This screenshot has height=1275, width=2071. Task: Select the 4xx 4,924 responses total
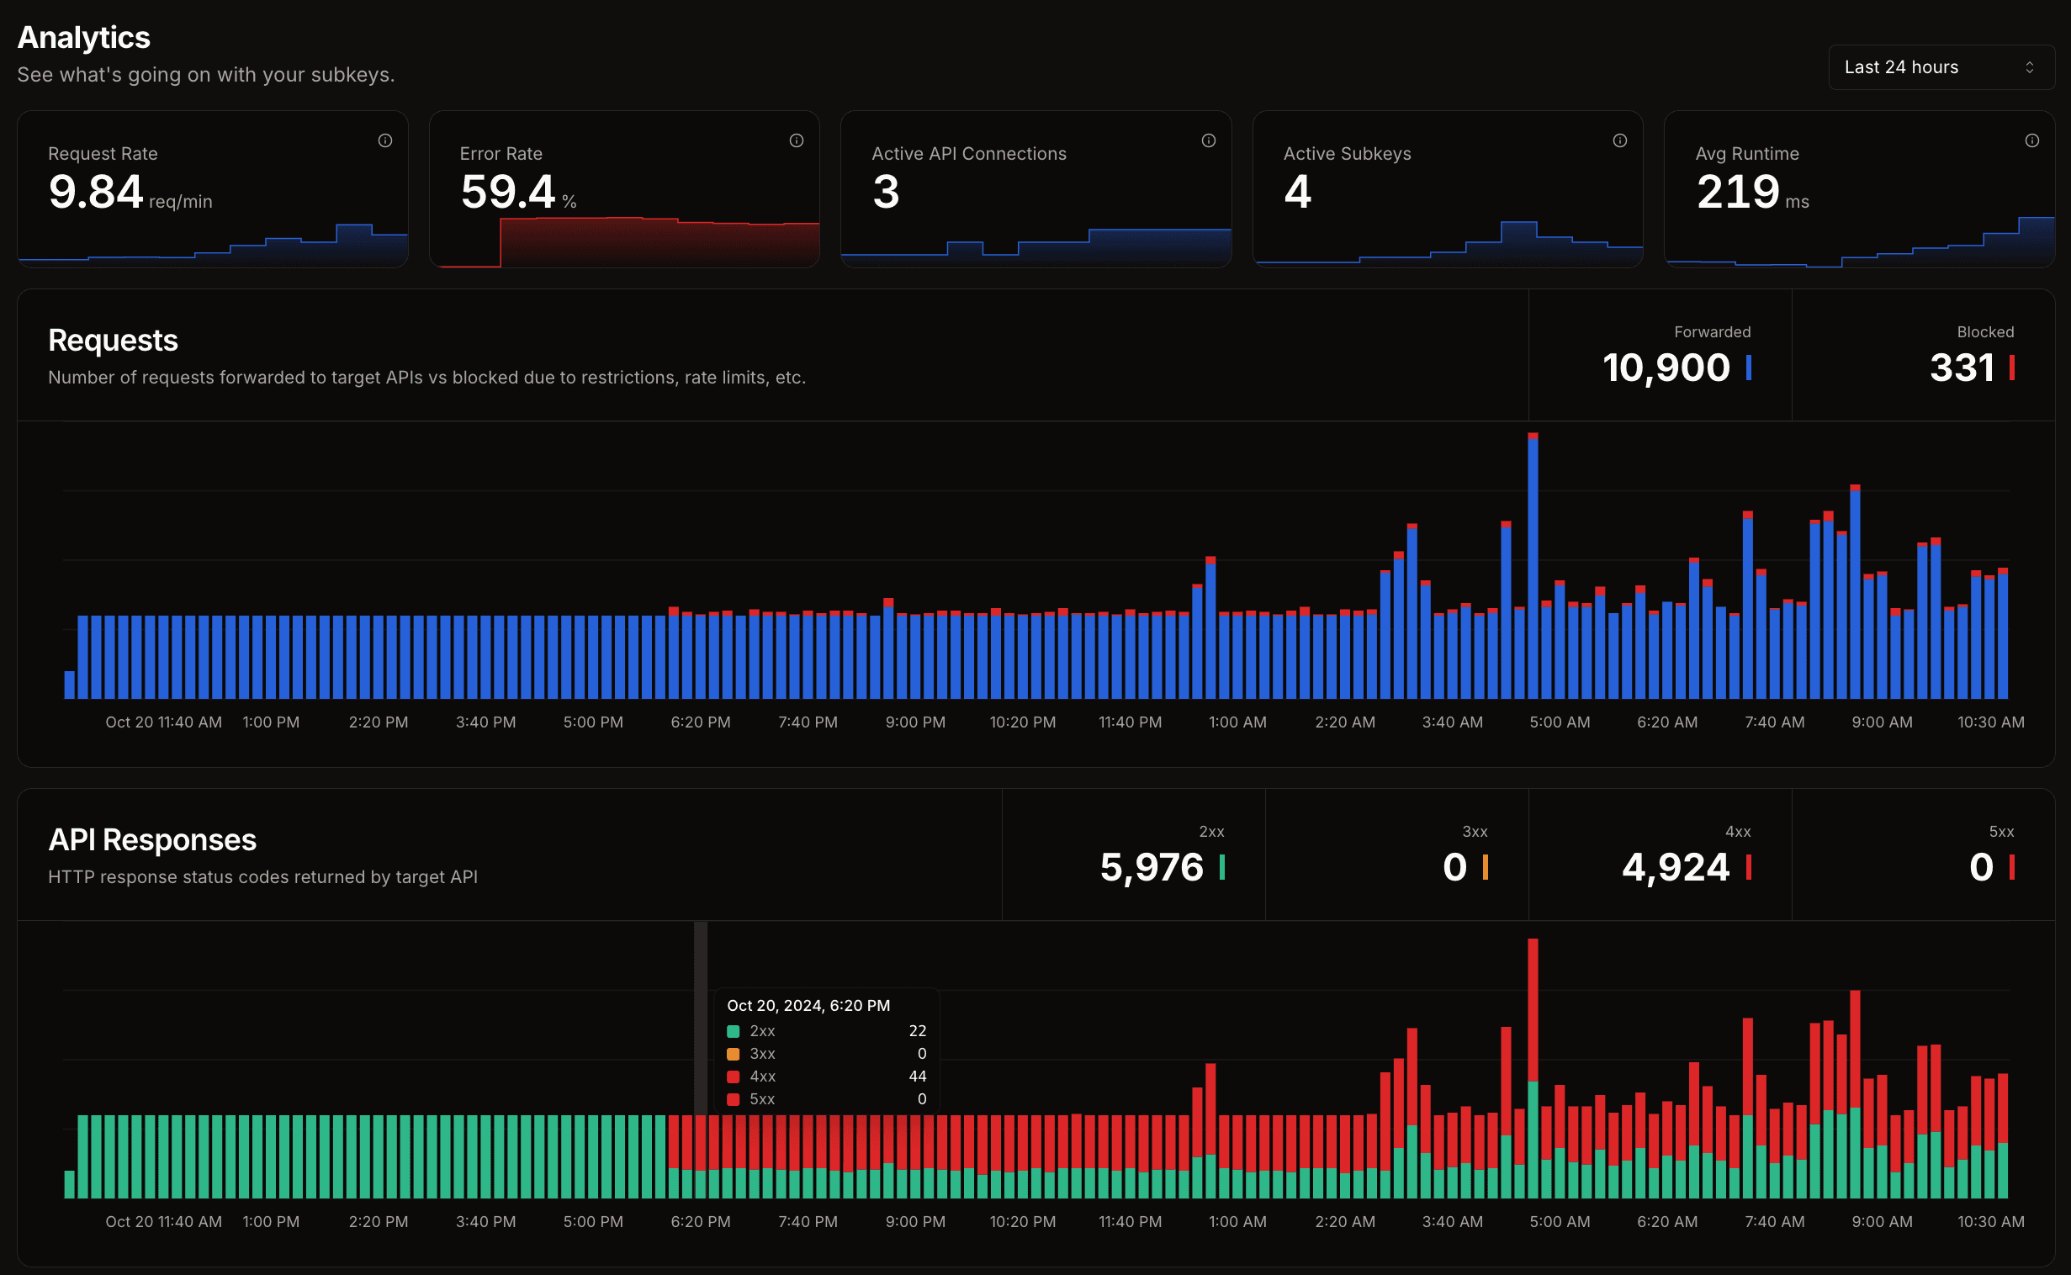1661,855
